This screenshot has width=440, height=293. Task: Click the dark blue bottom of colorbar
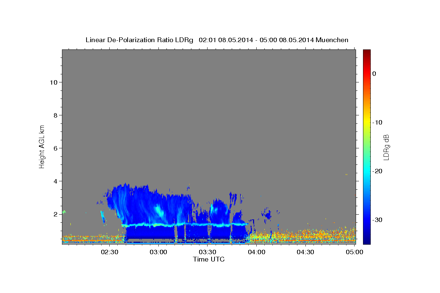pyautogui.click(x=367, y=241)
